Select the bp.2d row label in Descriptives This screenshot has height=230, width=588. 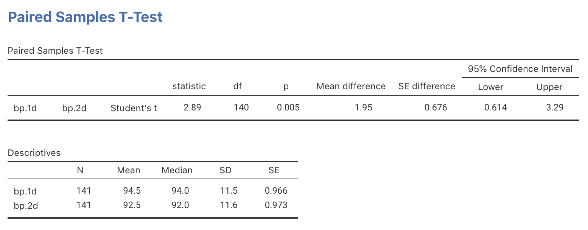[x=25, y=206]
